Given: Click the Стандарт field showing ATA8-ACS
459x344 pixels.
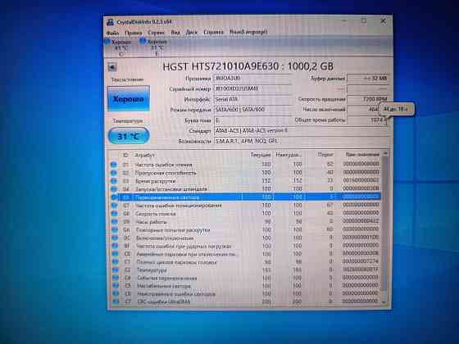Looking at the screenshot, I should point(302,130).
